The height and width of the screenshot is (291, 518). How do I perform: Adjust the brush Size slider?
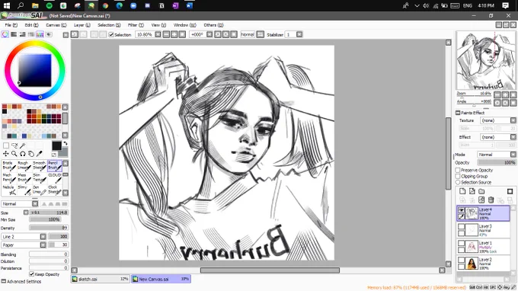tap(49, 213)
